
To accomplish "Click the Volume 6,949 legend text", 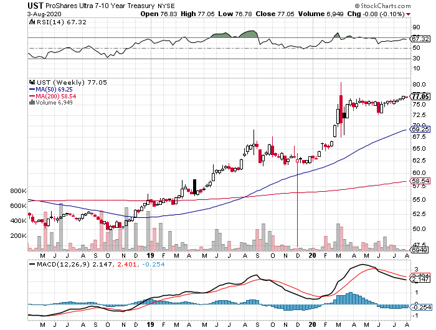I will point(54,103).
